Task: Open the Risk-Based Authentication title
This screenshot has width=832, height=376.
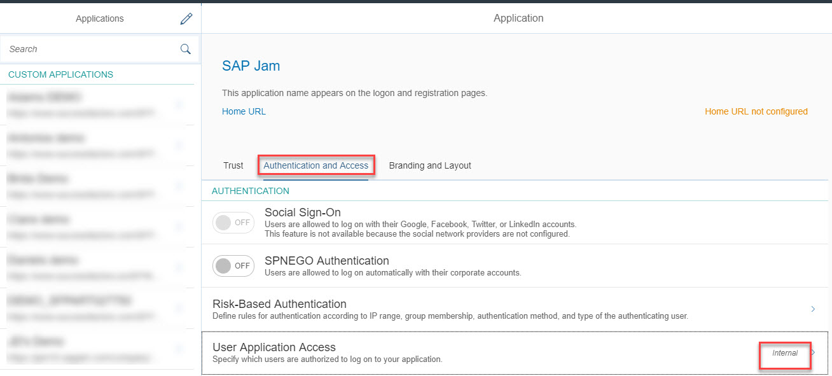Action: 279,304
